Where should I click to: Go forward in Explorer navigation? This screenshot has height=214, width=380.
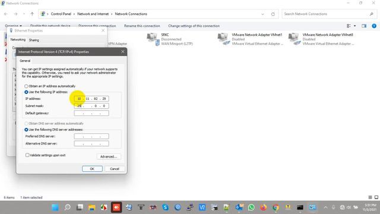[x=16, y=14]
